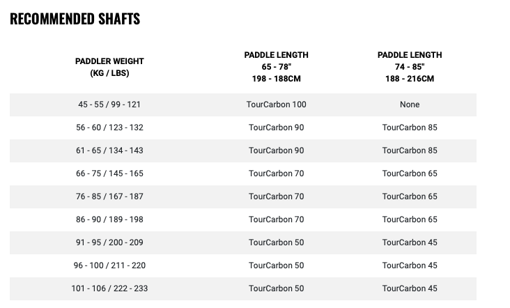Select the 91 - 95 / 200 - 209 weight cell
This screenshot has width=510, height=308.
coord(109,242)
